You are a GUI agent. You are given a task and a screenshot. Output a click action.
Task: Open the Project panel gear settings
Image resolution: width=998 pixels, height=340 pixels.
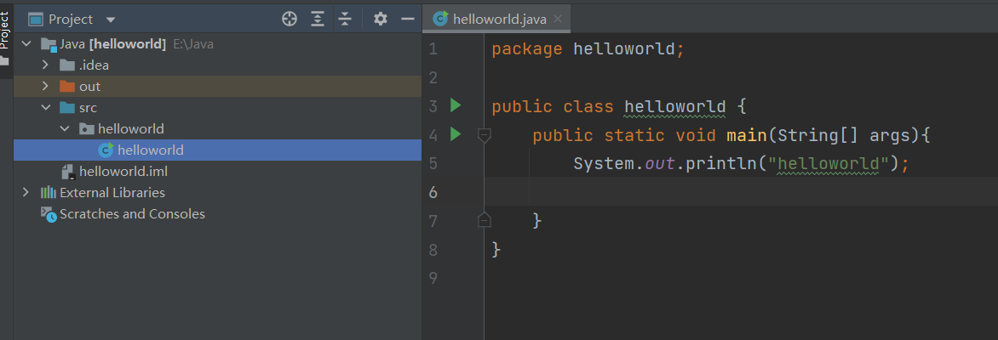[380, 19]
